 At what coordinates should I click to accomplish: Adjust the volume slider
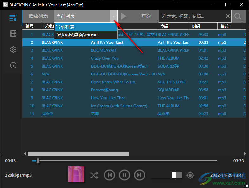click(167, 175)
